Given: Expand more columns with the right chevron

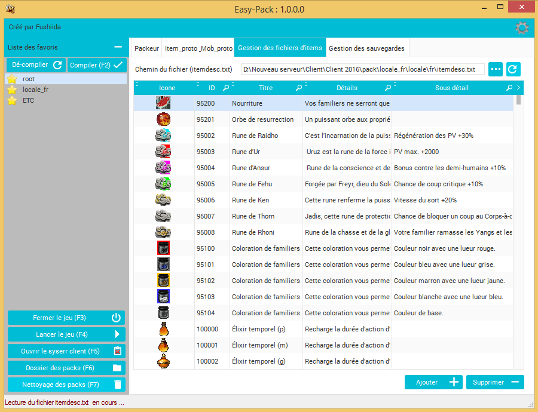Looking at the screenshot, I should pos(518,88).
